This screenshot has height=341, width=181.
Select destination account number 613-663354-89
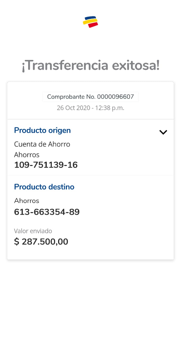point(47,212)
